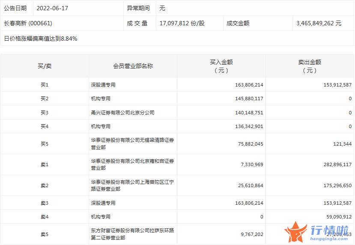Select buy amount 163,806,214 in 买1 row
Viewport: 355px width, 245px height.
point(249,85)
